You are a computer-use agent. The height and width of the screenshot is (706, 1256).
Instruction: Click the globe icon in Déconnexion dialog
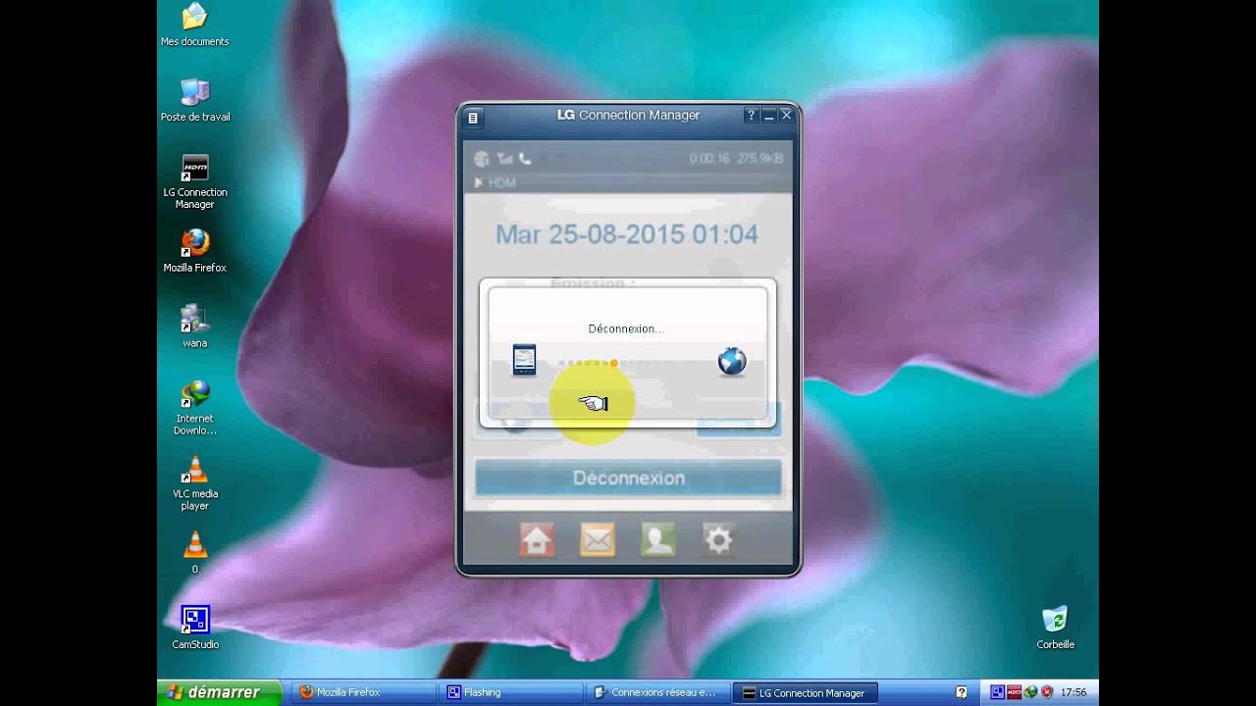pyautogui.click(x=732, y=362)
